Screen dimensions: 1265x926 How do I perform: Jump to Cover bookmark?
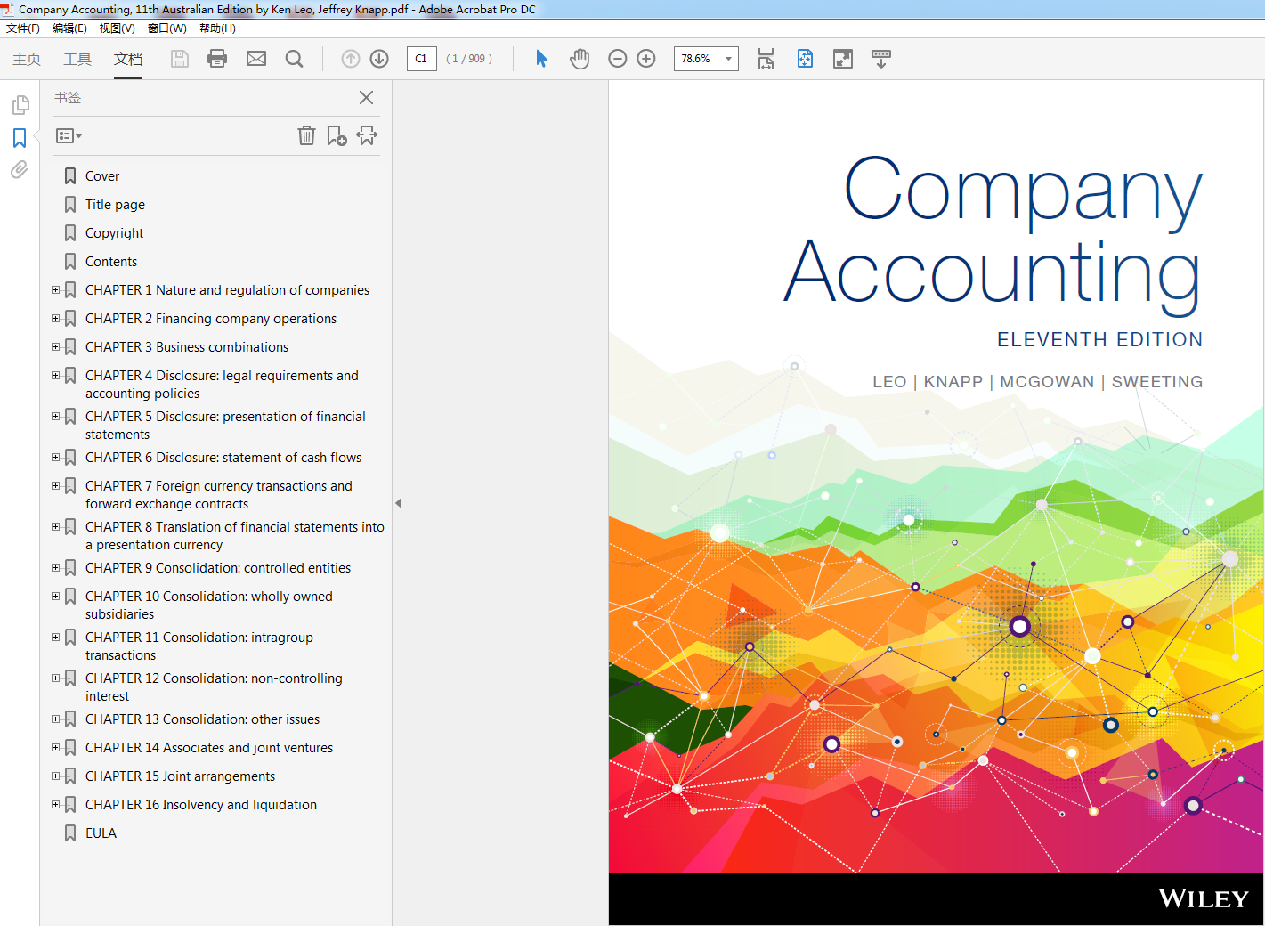pos(102,176)
